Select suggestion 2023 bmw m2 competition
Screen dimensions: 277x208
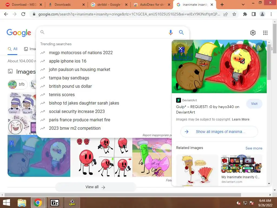(x=75, y=128)
